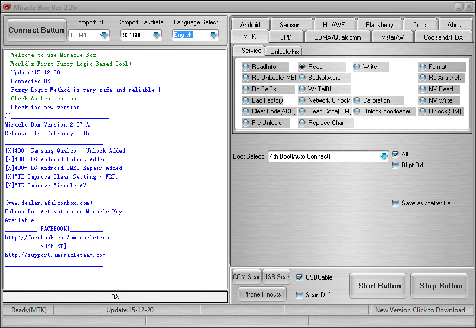This screenshot has width=476, height=328.
Task: Open the Tools tab
Action: (x=420, y=24)
